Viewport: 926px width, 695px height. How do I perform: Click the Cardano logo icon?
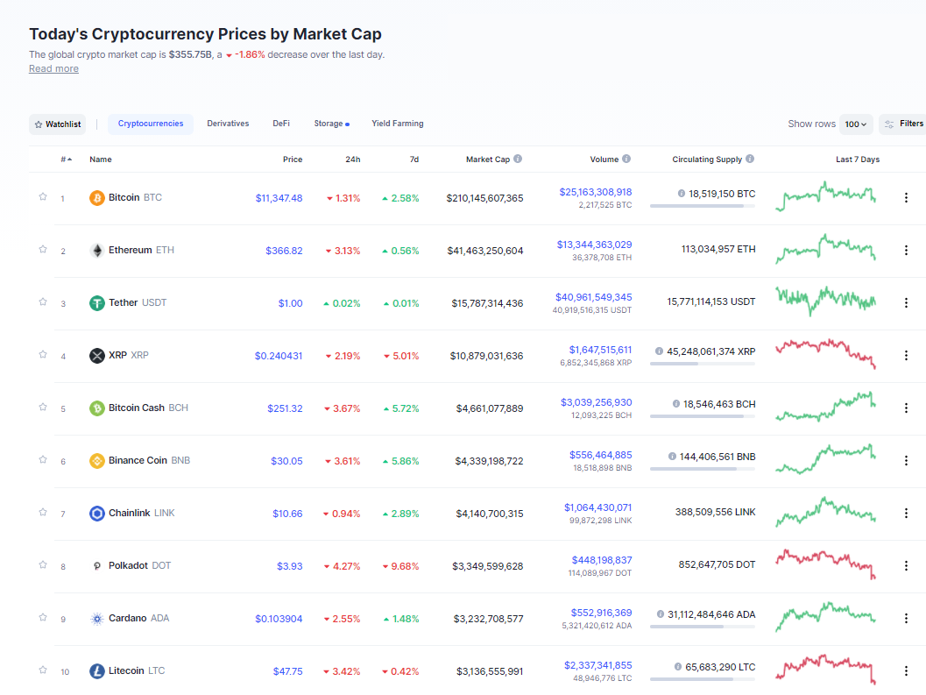pyautogui.click(x=97, y=619)
